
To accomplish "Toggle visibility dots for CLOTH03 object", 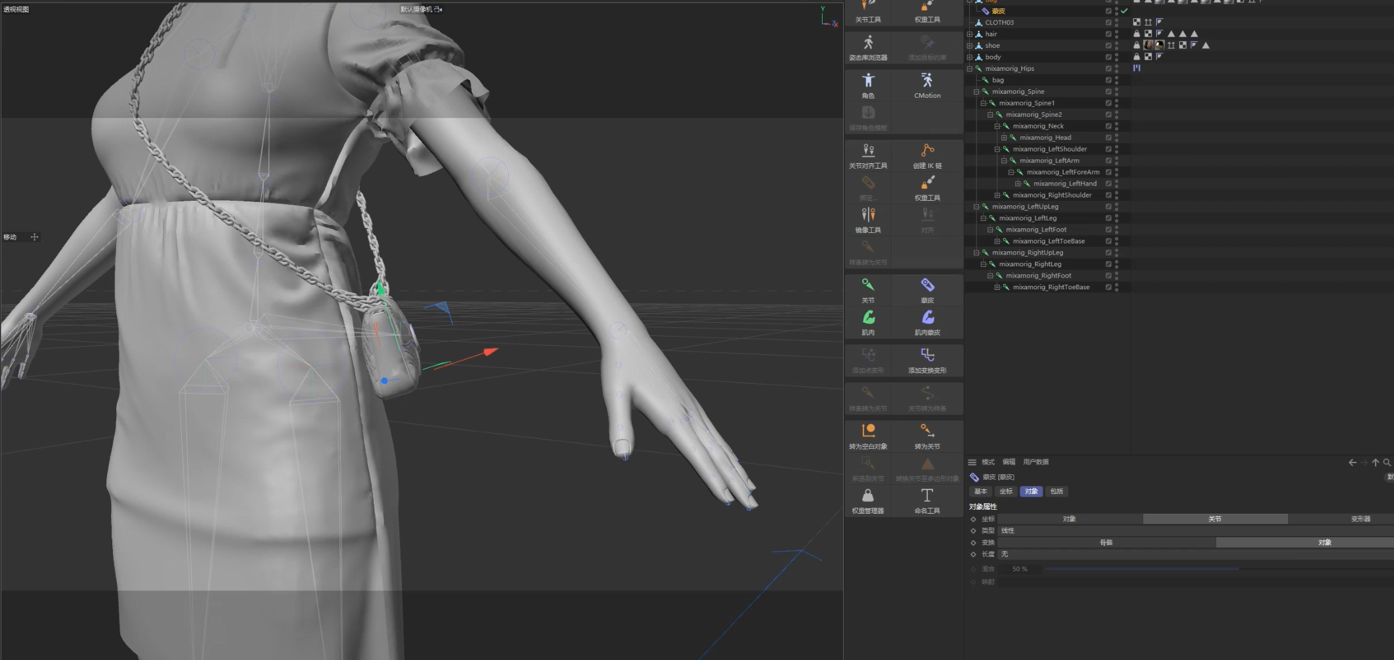I will [1116, 22].
